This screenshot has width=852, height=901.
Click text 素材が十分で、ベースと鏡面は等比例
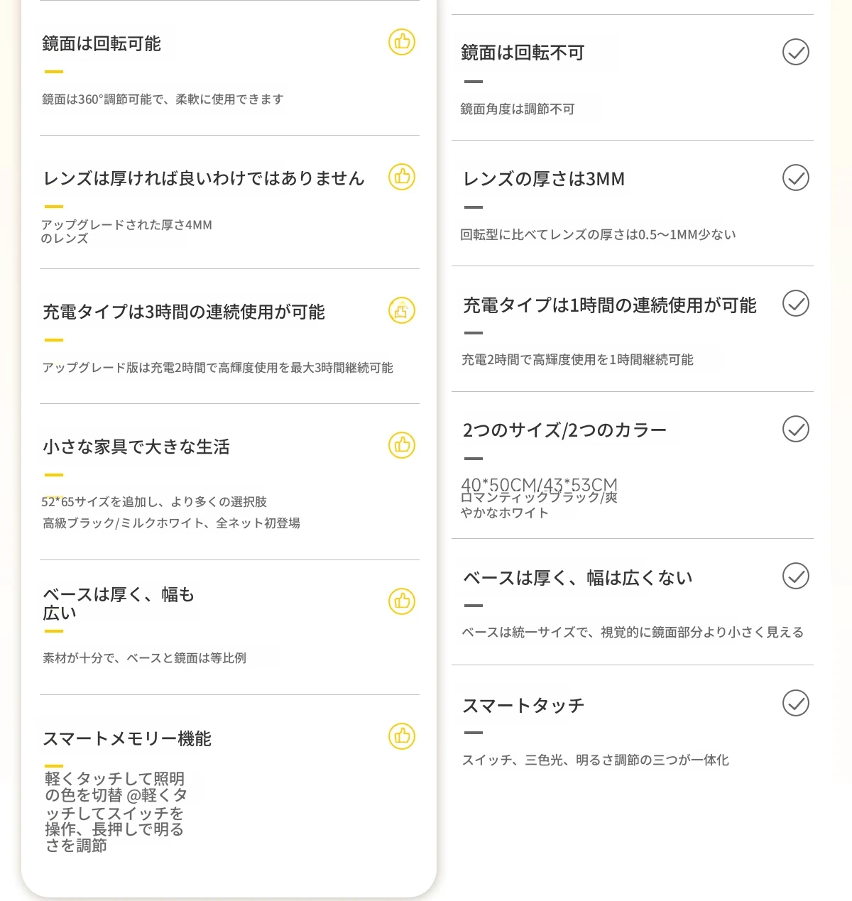pos(144,658)
